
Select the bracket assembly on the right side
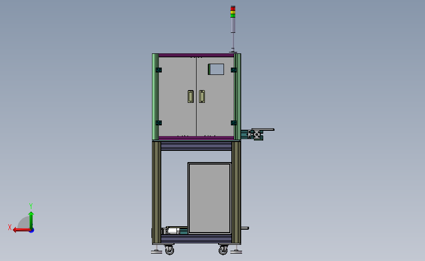[x=257, y=134]
